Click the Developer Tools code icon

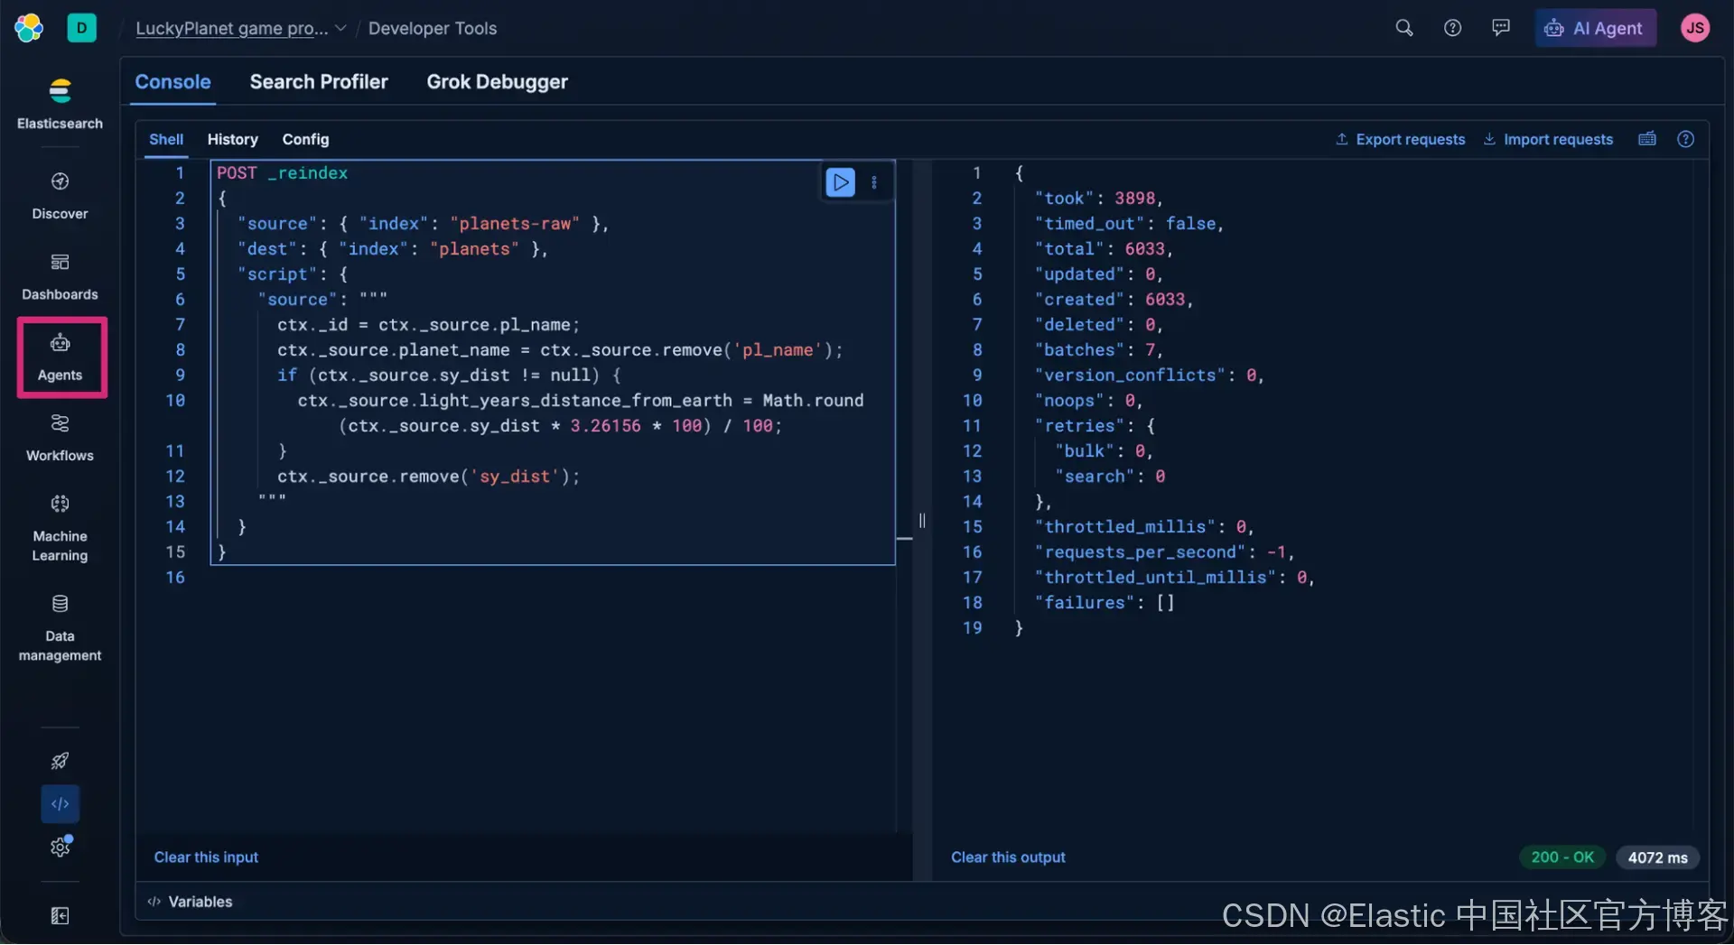click(x=60, y=804)
